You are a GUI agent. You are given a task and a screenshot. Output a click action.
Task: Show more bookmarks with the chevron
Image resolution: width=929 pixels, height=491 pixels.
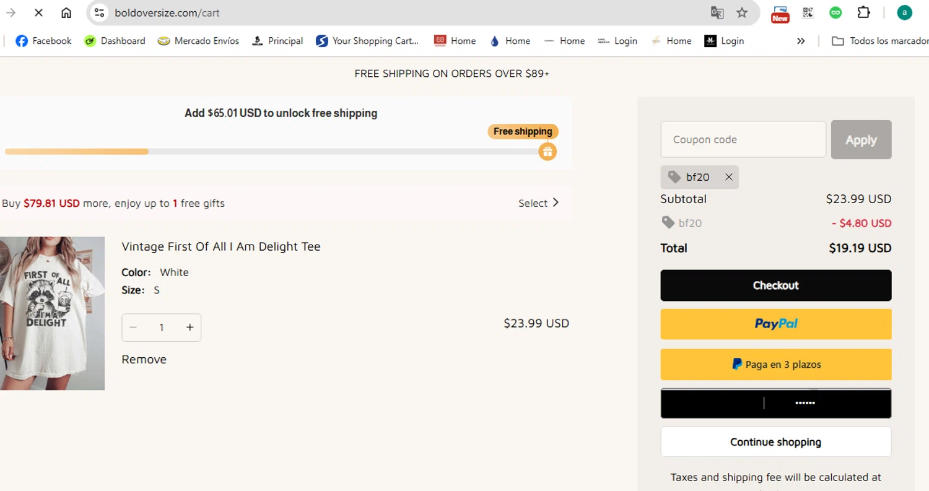tap(801, 41)
